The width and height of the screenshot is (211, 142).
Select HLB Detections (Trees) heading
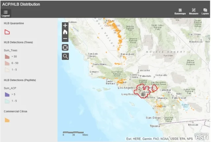(18, 42)
